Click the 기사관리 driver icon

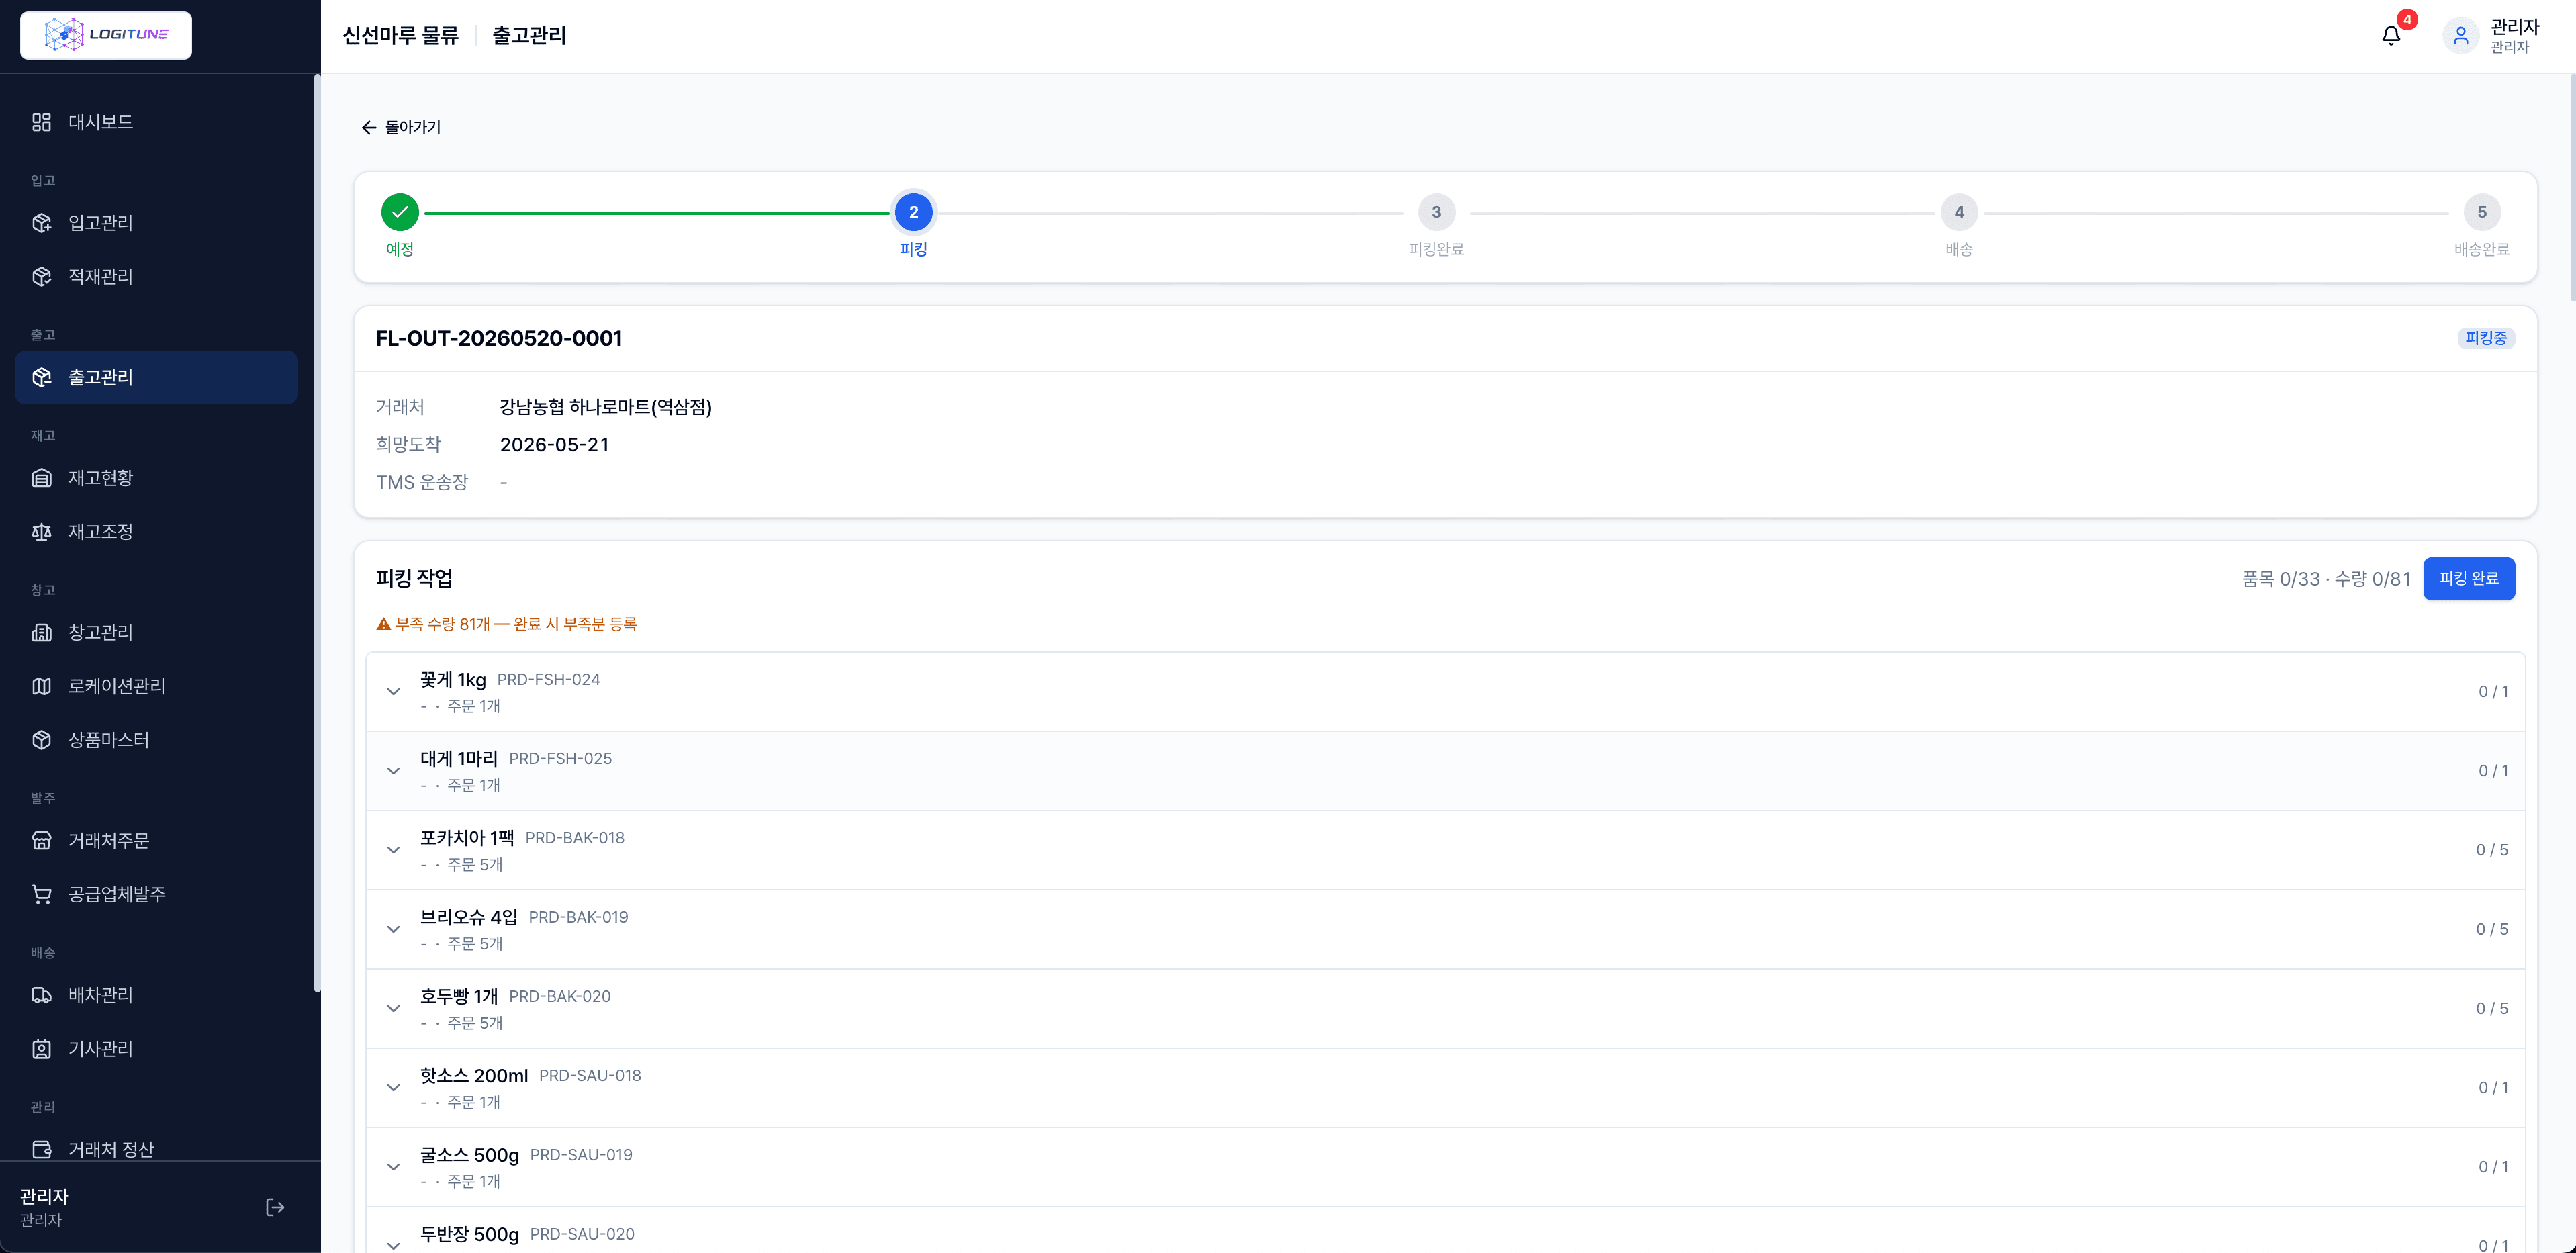41,1049
